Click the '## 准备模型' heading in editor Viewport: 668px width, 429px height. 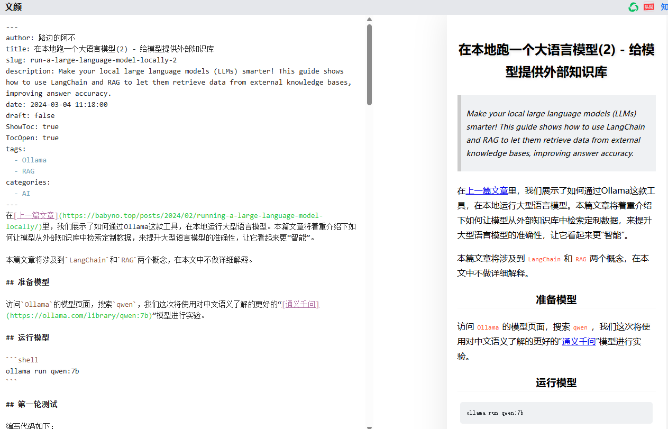(x=28, y=282)
